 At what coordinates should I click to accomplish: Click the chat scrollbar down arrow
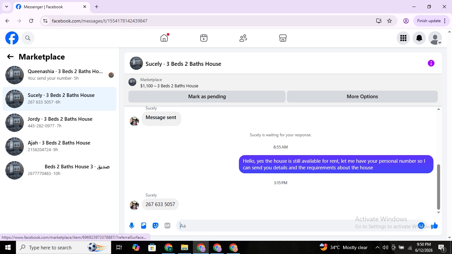pos(439,212)
